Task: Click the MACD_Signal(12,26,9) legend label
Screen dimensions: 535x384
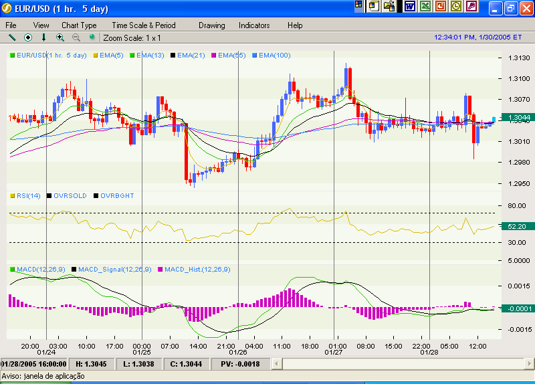Action: click(x=114, y=269)
